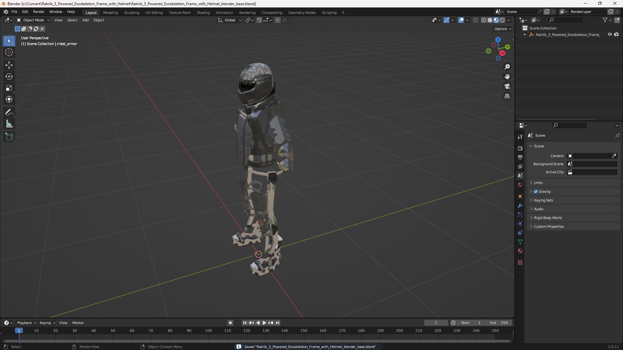The height and width of the screenshot is (350, 623).
Task: Open the Add menu in viewport header
Action: [x=85, y=20]
